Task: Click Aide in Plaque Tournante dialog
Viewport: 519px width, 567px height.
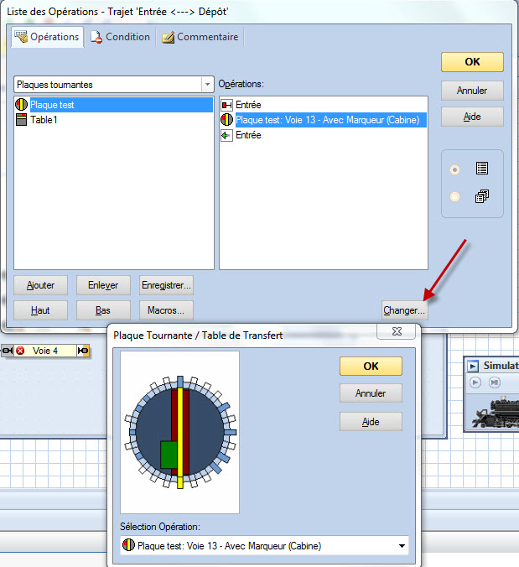Action: 371,422
